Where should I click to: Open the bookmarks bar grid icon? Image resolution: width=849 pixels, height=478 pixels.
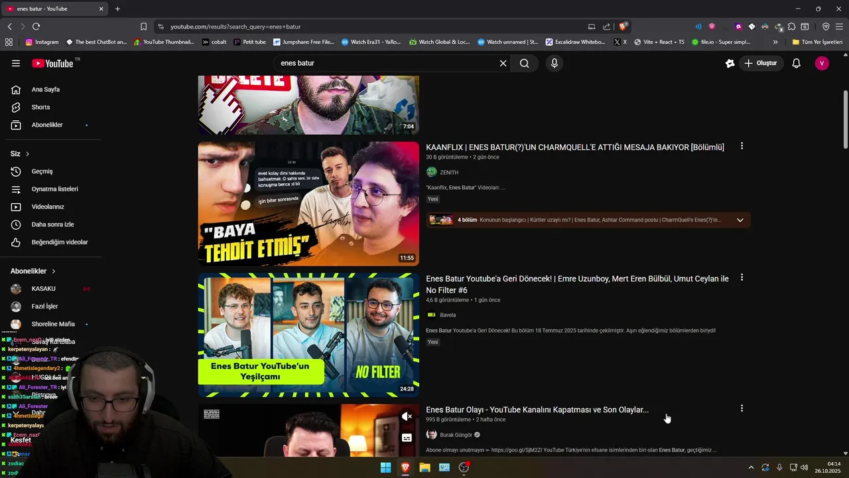click(9, 42)
